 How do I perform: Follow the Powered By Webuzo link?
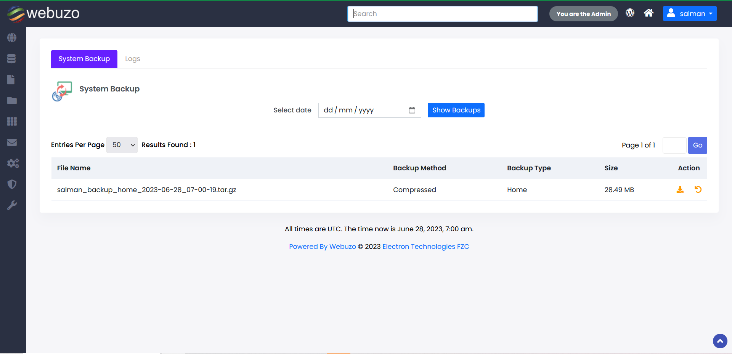click(322, 247)
